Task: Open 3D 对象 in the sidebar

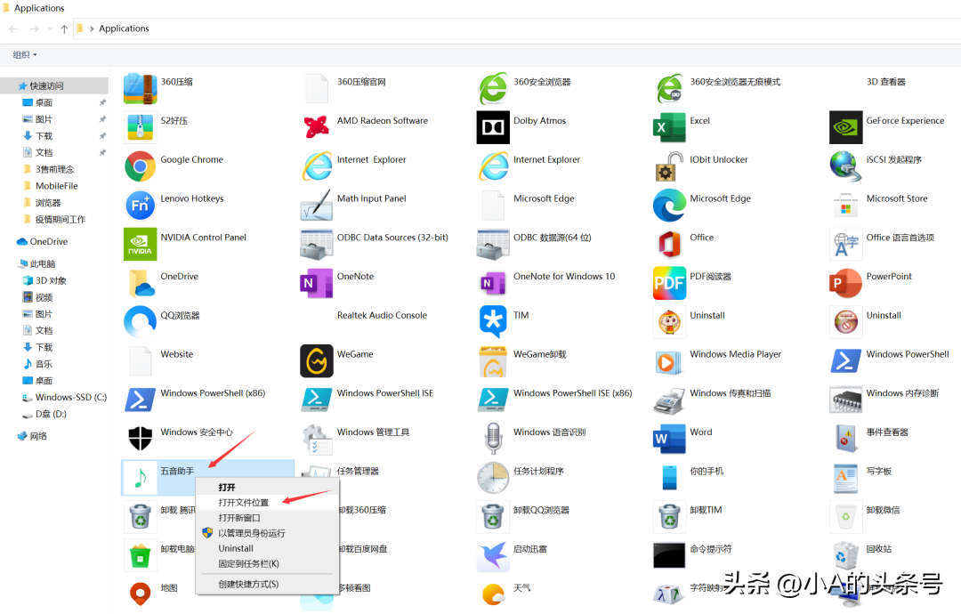Action: point(50,280)
